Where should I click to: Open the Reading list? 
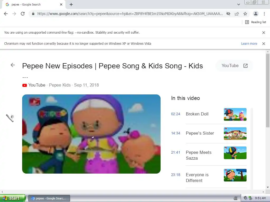(x=255, y=22)
